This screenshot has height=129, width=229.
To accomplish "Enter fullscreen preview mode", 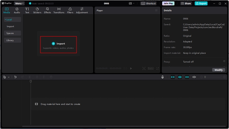I will [158, 68].
